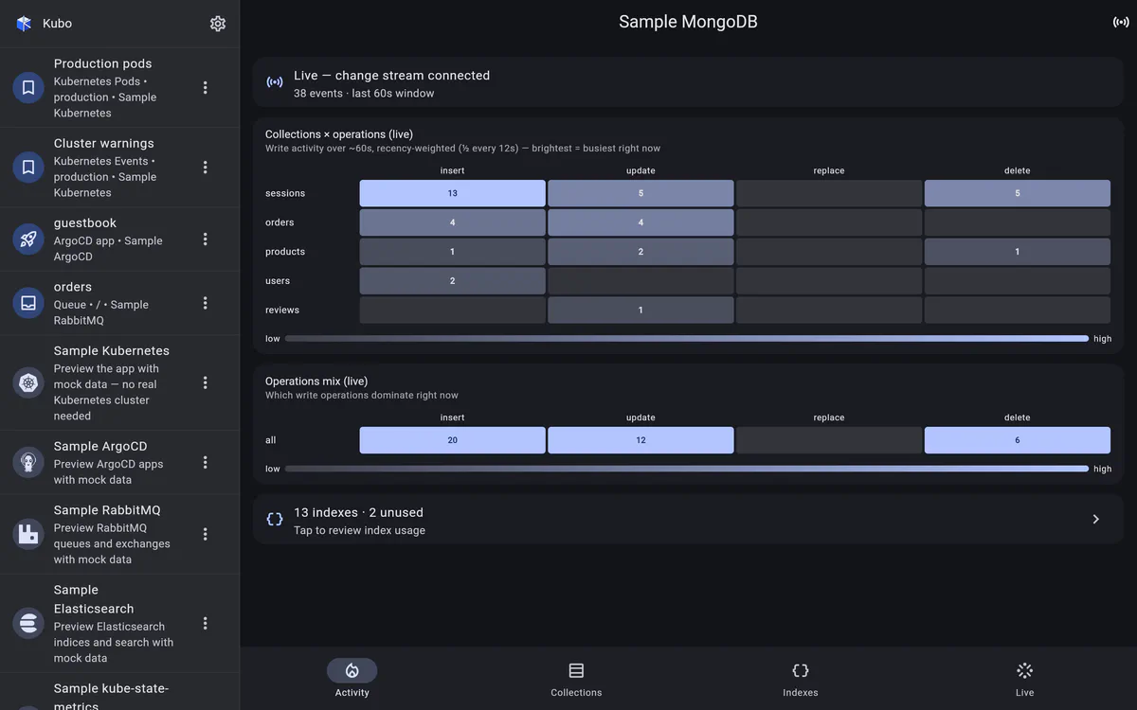Open the Sample Elasticsearch connection

[119, 623]
